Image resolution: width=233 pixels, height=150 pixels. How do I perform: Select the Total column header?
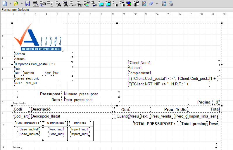[204, 109]
